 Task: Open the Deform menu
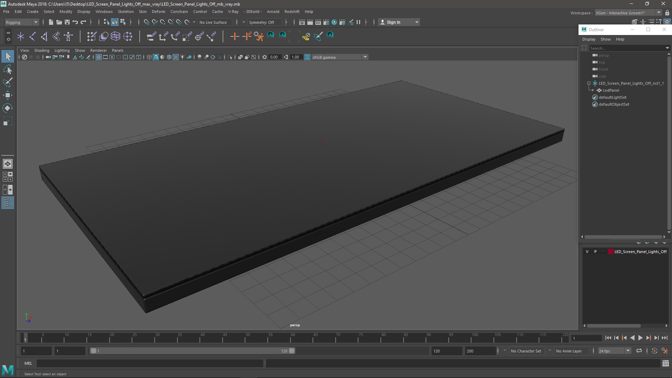click(x=158, y=12)
